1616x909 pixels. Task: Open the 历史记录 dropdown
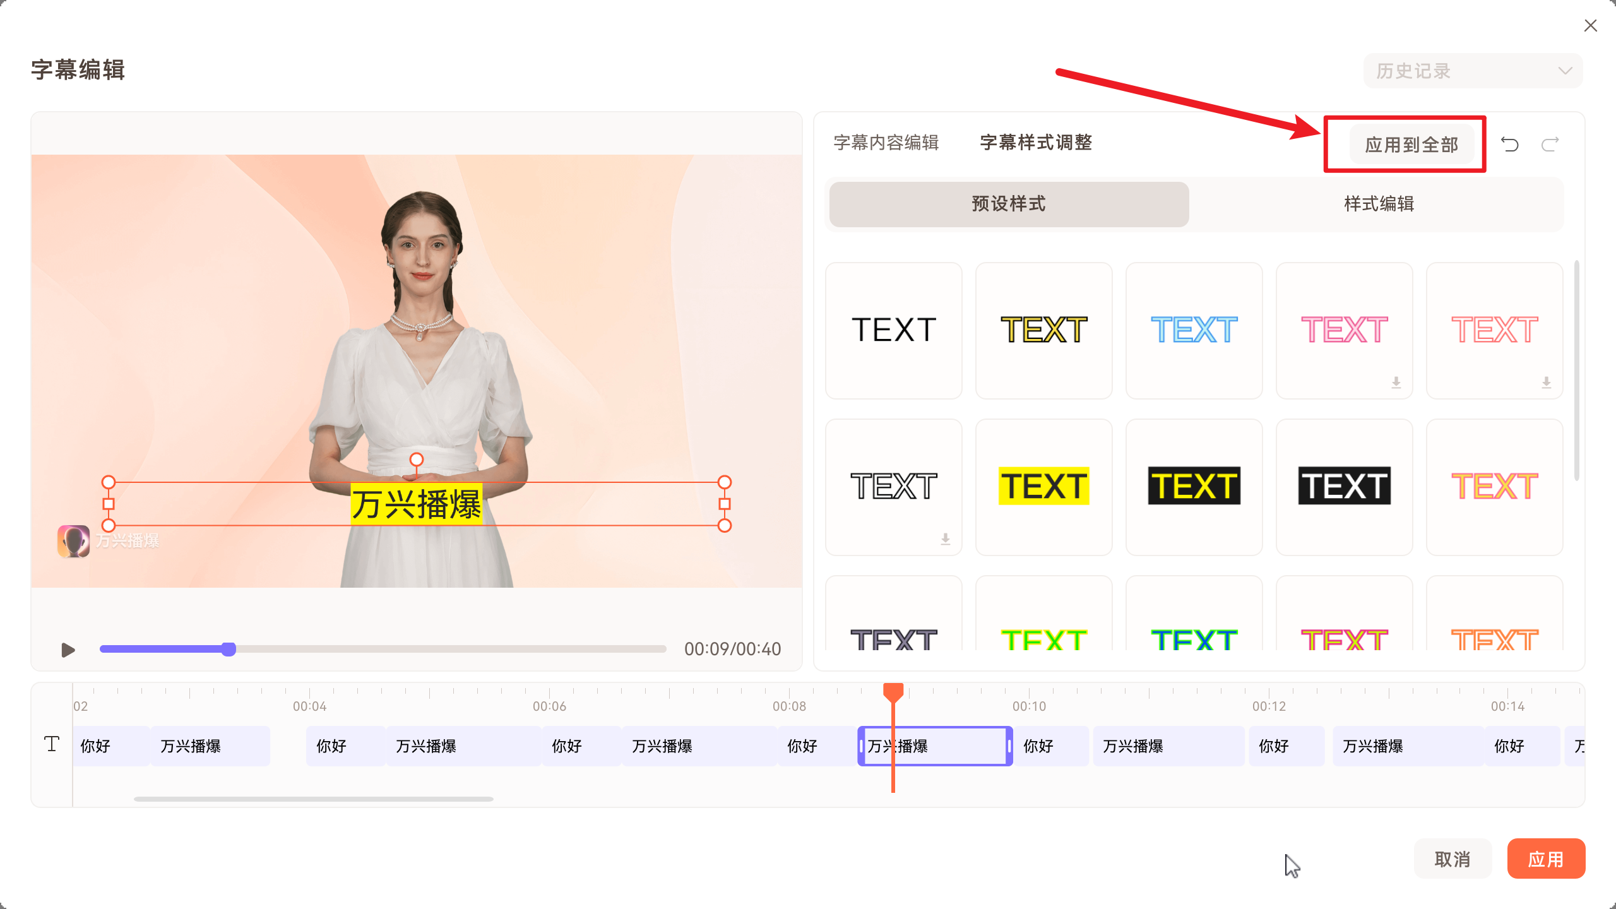point(1472,71)
